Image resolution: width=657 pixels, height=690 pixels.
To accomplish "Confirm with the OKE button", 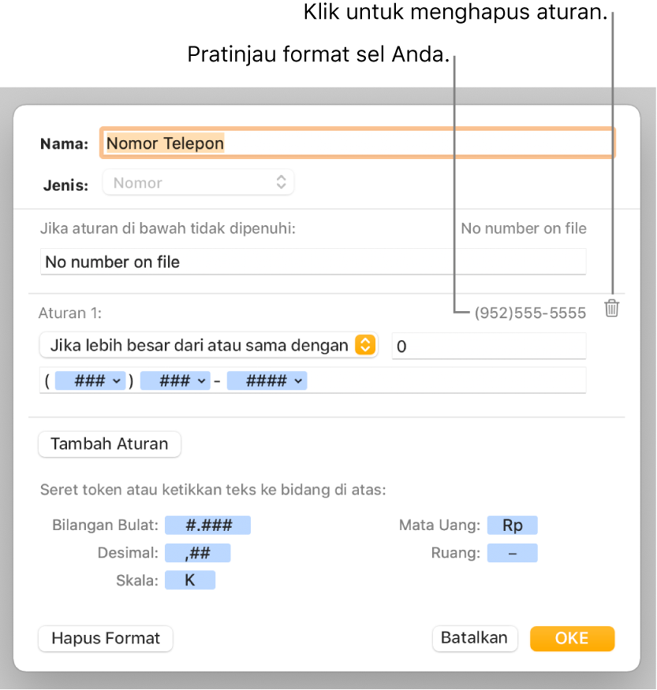I will coord(572,639).
